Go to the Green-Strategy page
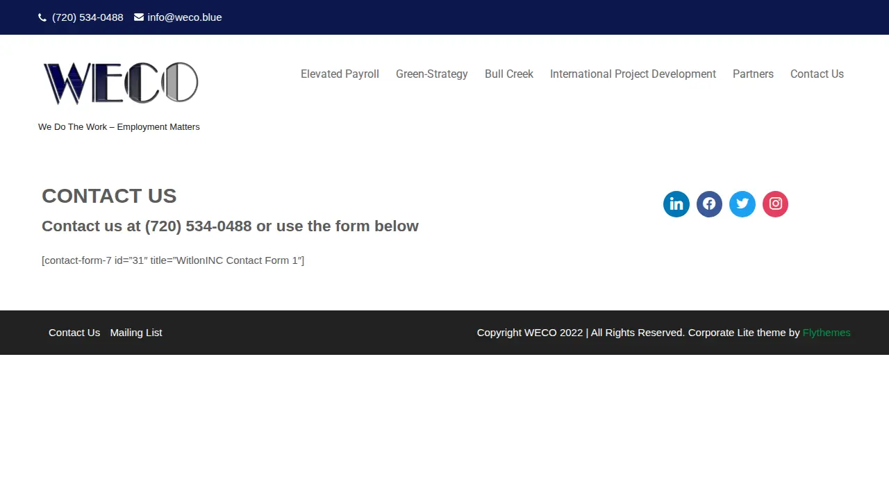Screen dimensions: 889x500 (432, 74)
